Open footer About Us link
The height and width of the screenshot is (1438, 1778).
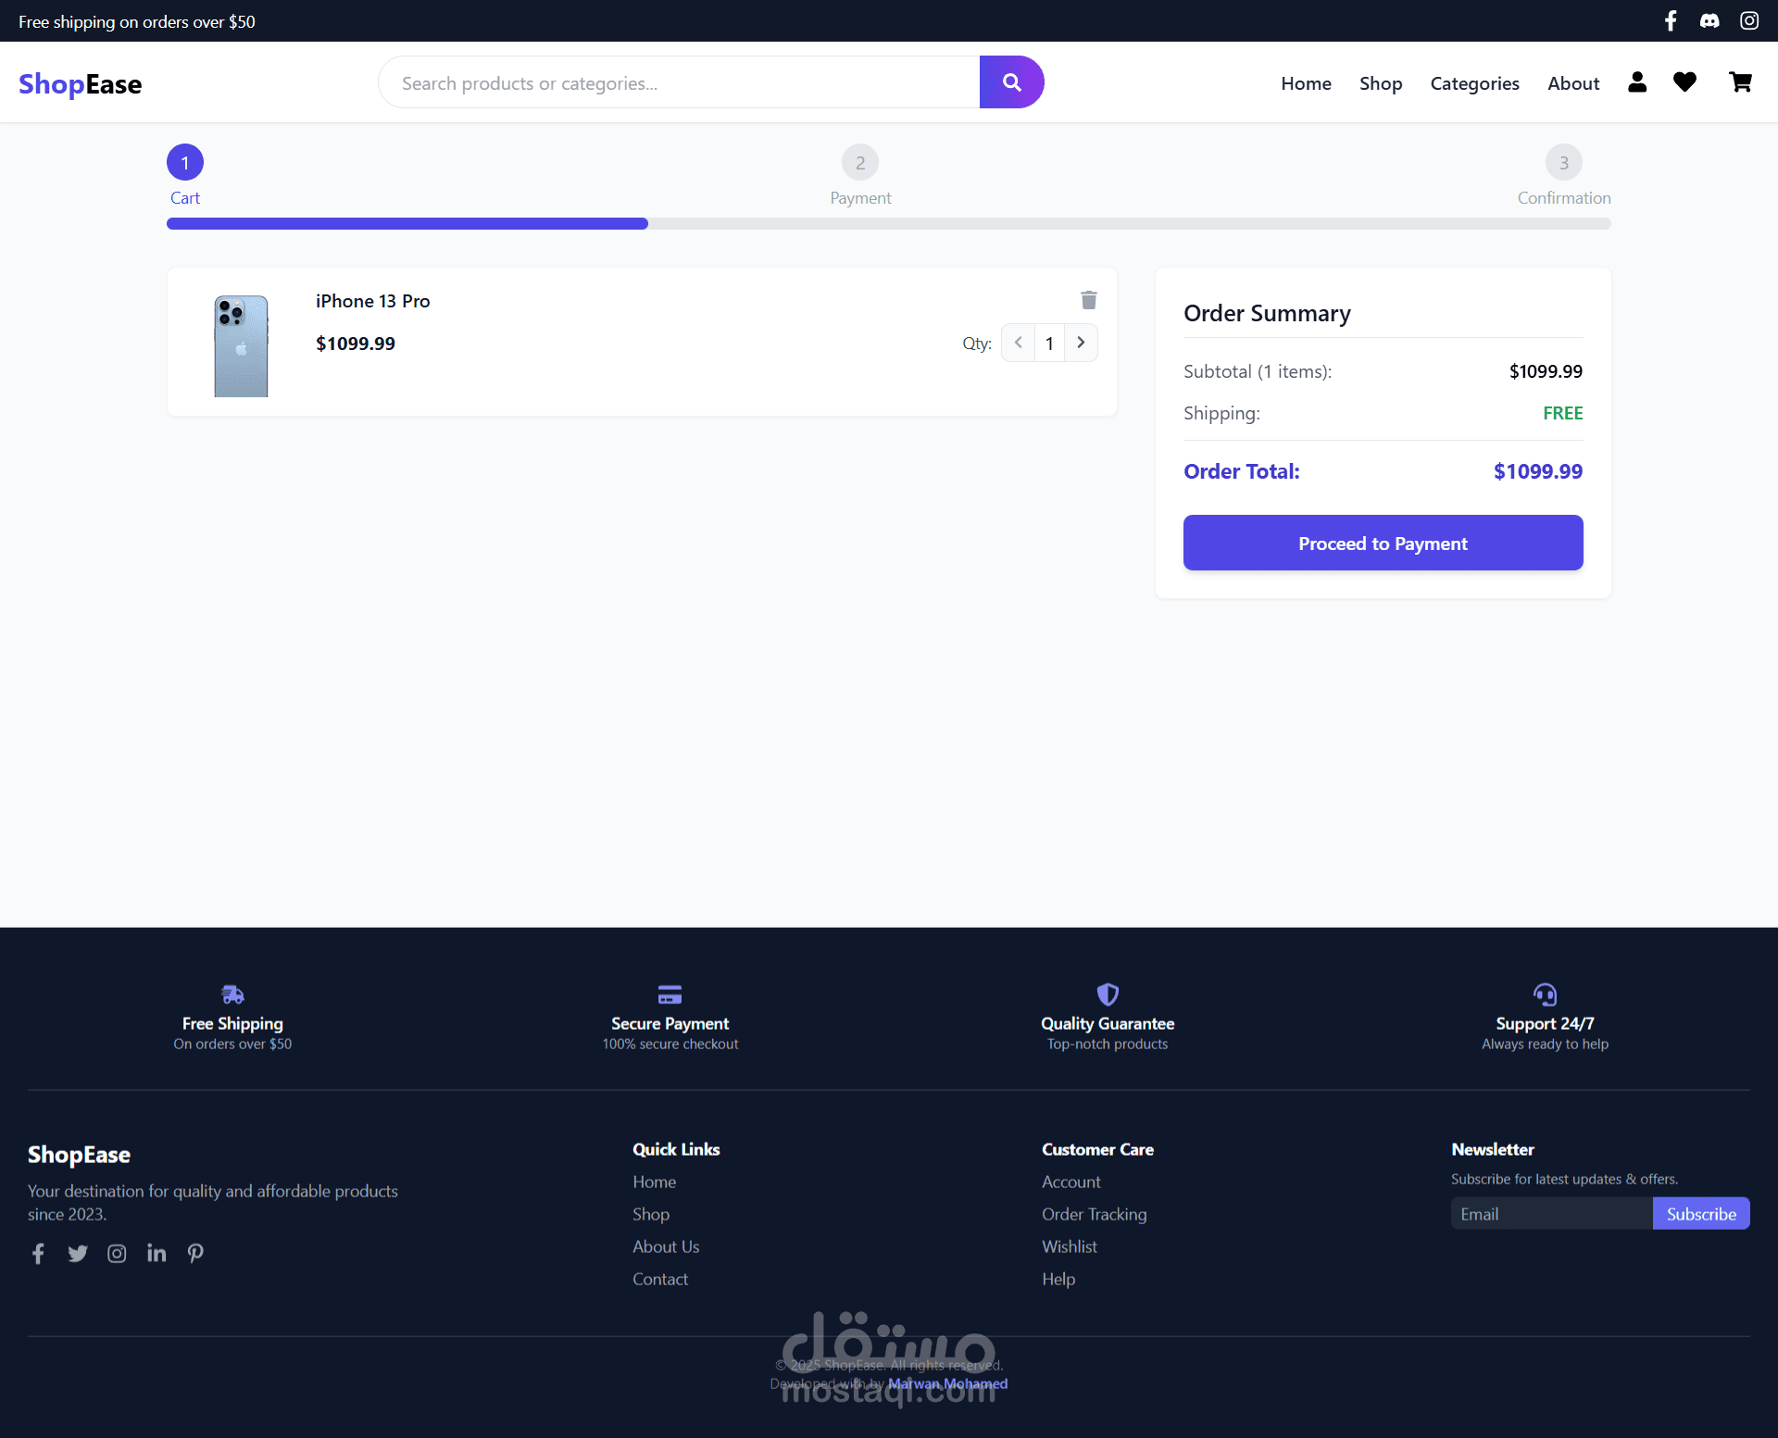pyautogui.click(x=666, y=1247)
